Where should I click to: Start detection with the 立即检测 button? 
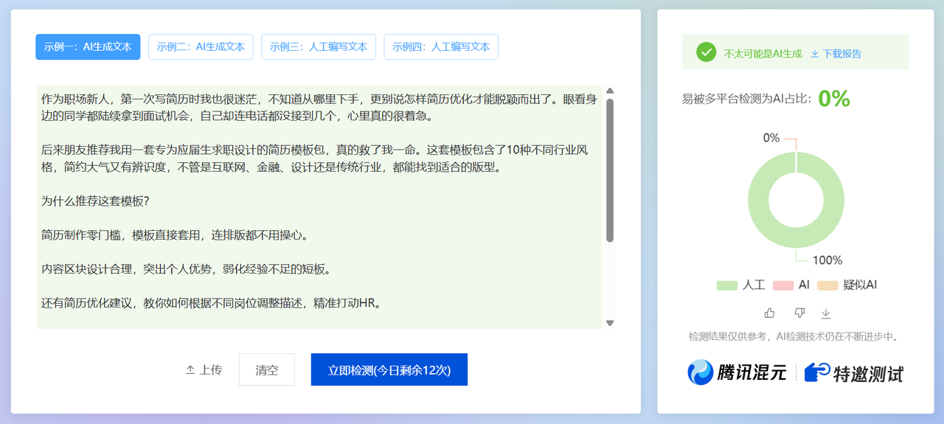click(389, 369)
